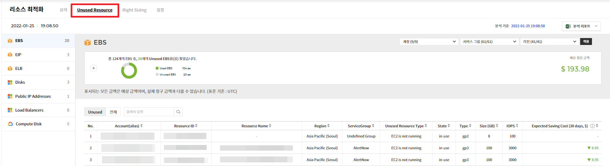Open the ELB resource list

19,69
